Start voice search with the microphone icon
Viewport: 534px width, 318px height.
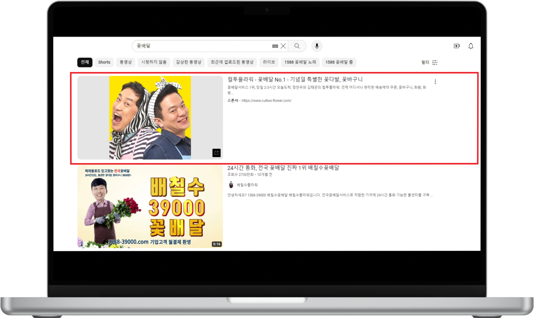[317, 46]
